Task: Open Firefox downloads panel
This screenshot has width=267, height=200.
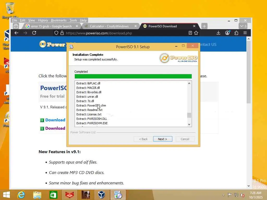Action: [x=218, y=33]
